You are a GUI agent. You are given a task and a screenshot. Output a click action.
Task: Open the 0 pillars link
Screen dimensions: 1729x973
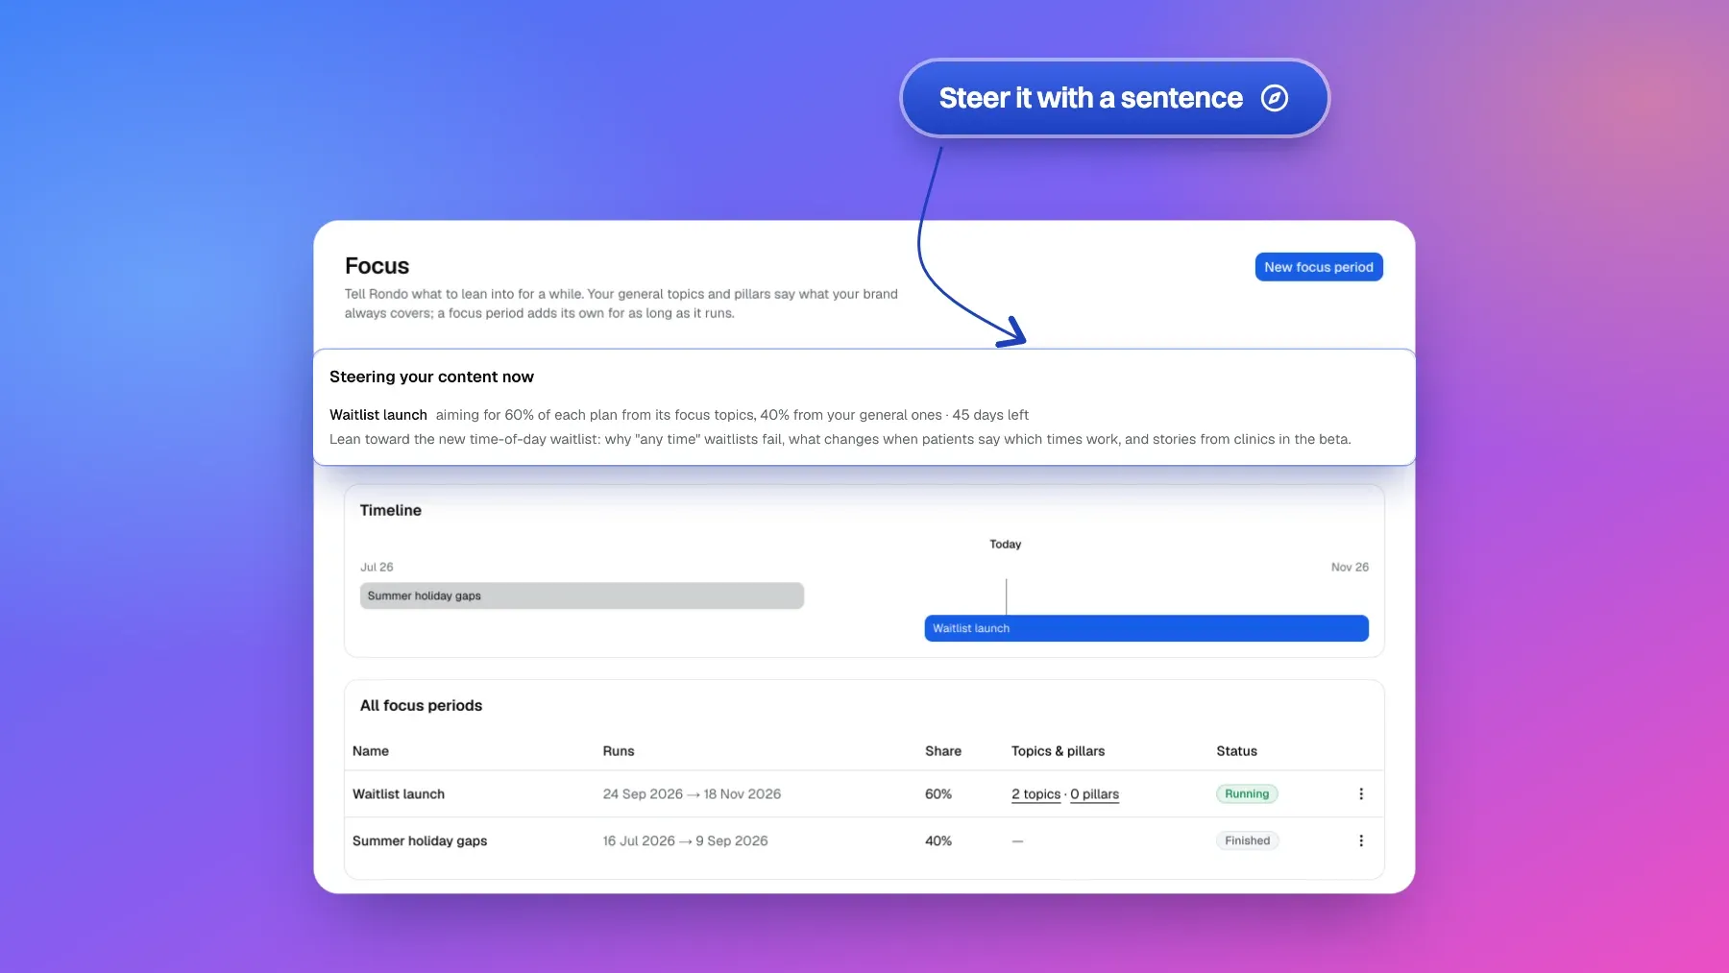[x=1095, y=794]
